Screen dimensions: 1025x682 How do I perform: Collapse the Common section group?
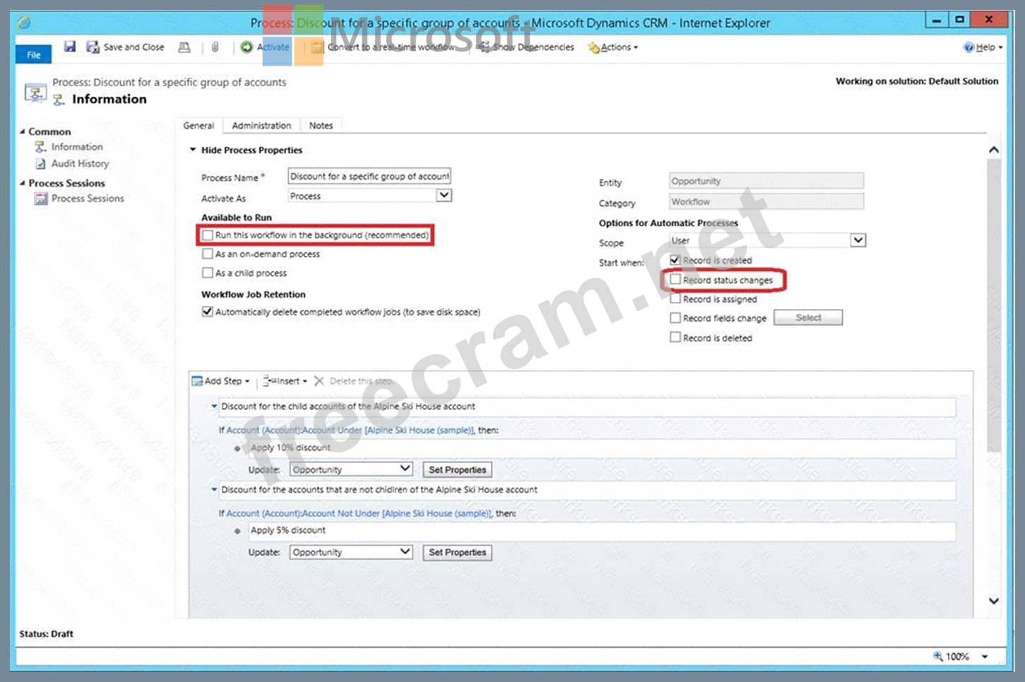pos(23,131)
